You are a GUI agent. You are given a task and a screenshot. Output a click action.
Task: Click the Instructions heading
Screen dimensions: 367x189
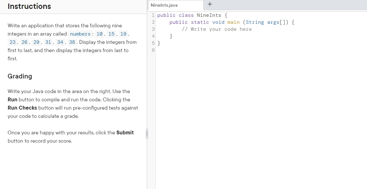29,6
